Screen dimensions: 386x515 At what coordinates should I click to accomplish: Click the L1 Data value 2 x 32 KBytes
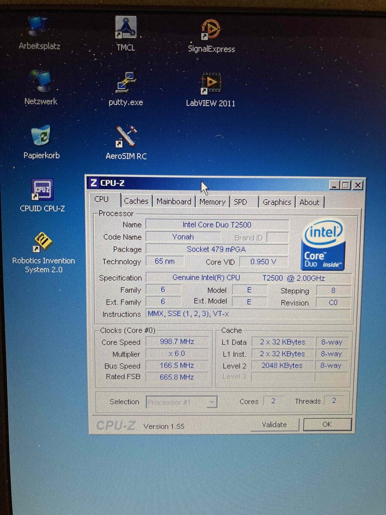283,342
